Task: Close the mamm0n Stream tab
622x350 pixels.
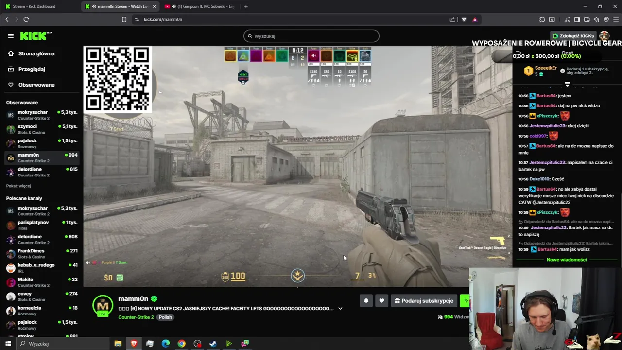Action: pyautogui.click(x=155, y=6)
